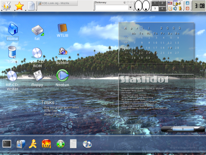Click the yellow figure tray icon
The height and width of the screenshot is (155, 206).
[180, 9]
